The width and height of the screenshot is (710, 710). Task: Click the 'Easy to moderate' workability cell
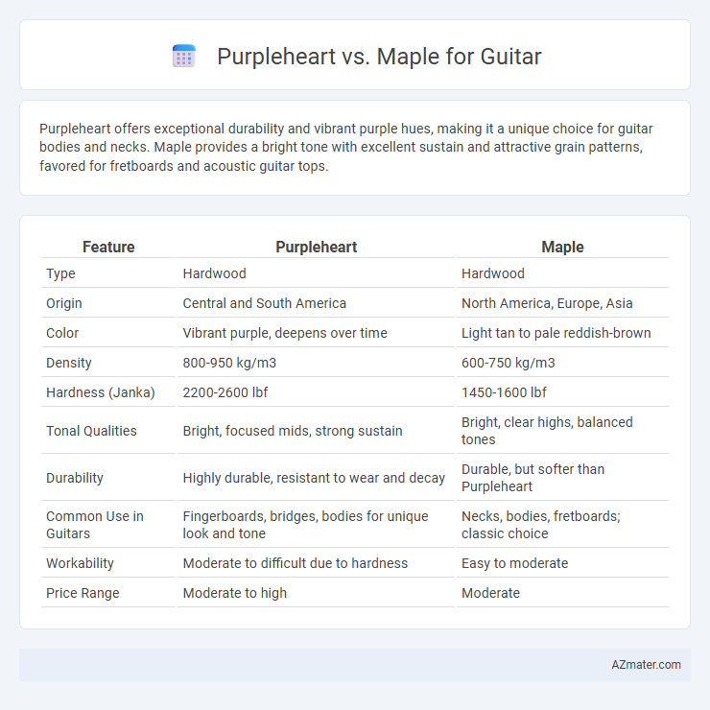515,563
